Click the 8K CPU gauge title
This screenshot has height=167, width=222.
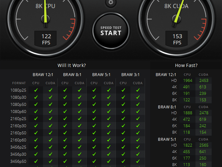[45, 6]
